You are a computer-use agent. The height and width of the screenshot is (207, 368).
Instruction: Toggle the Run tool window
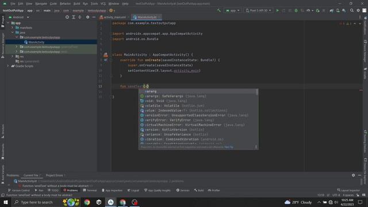click(39, 190)
